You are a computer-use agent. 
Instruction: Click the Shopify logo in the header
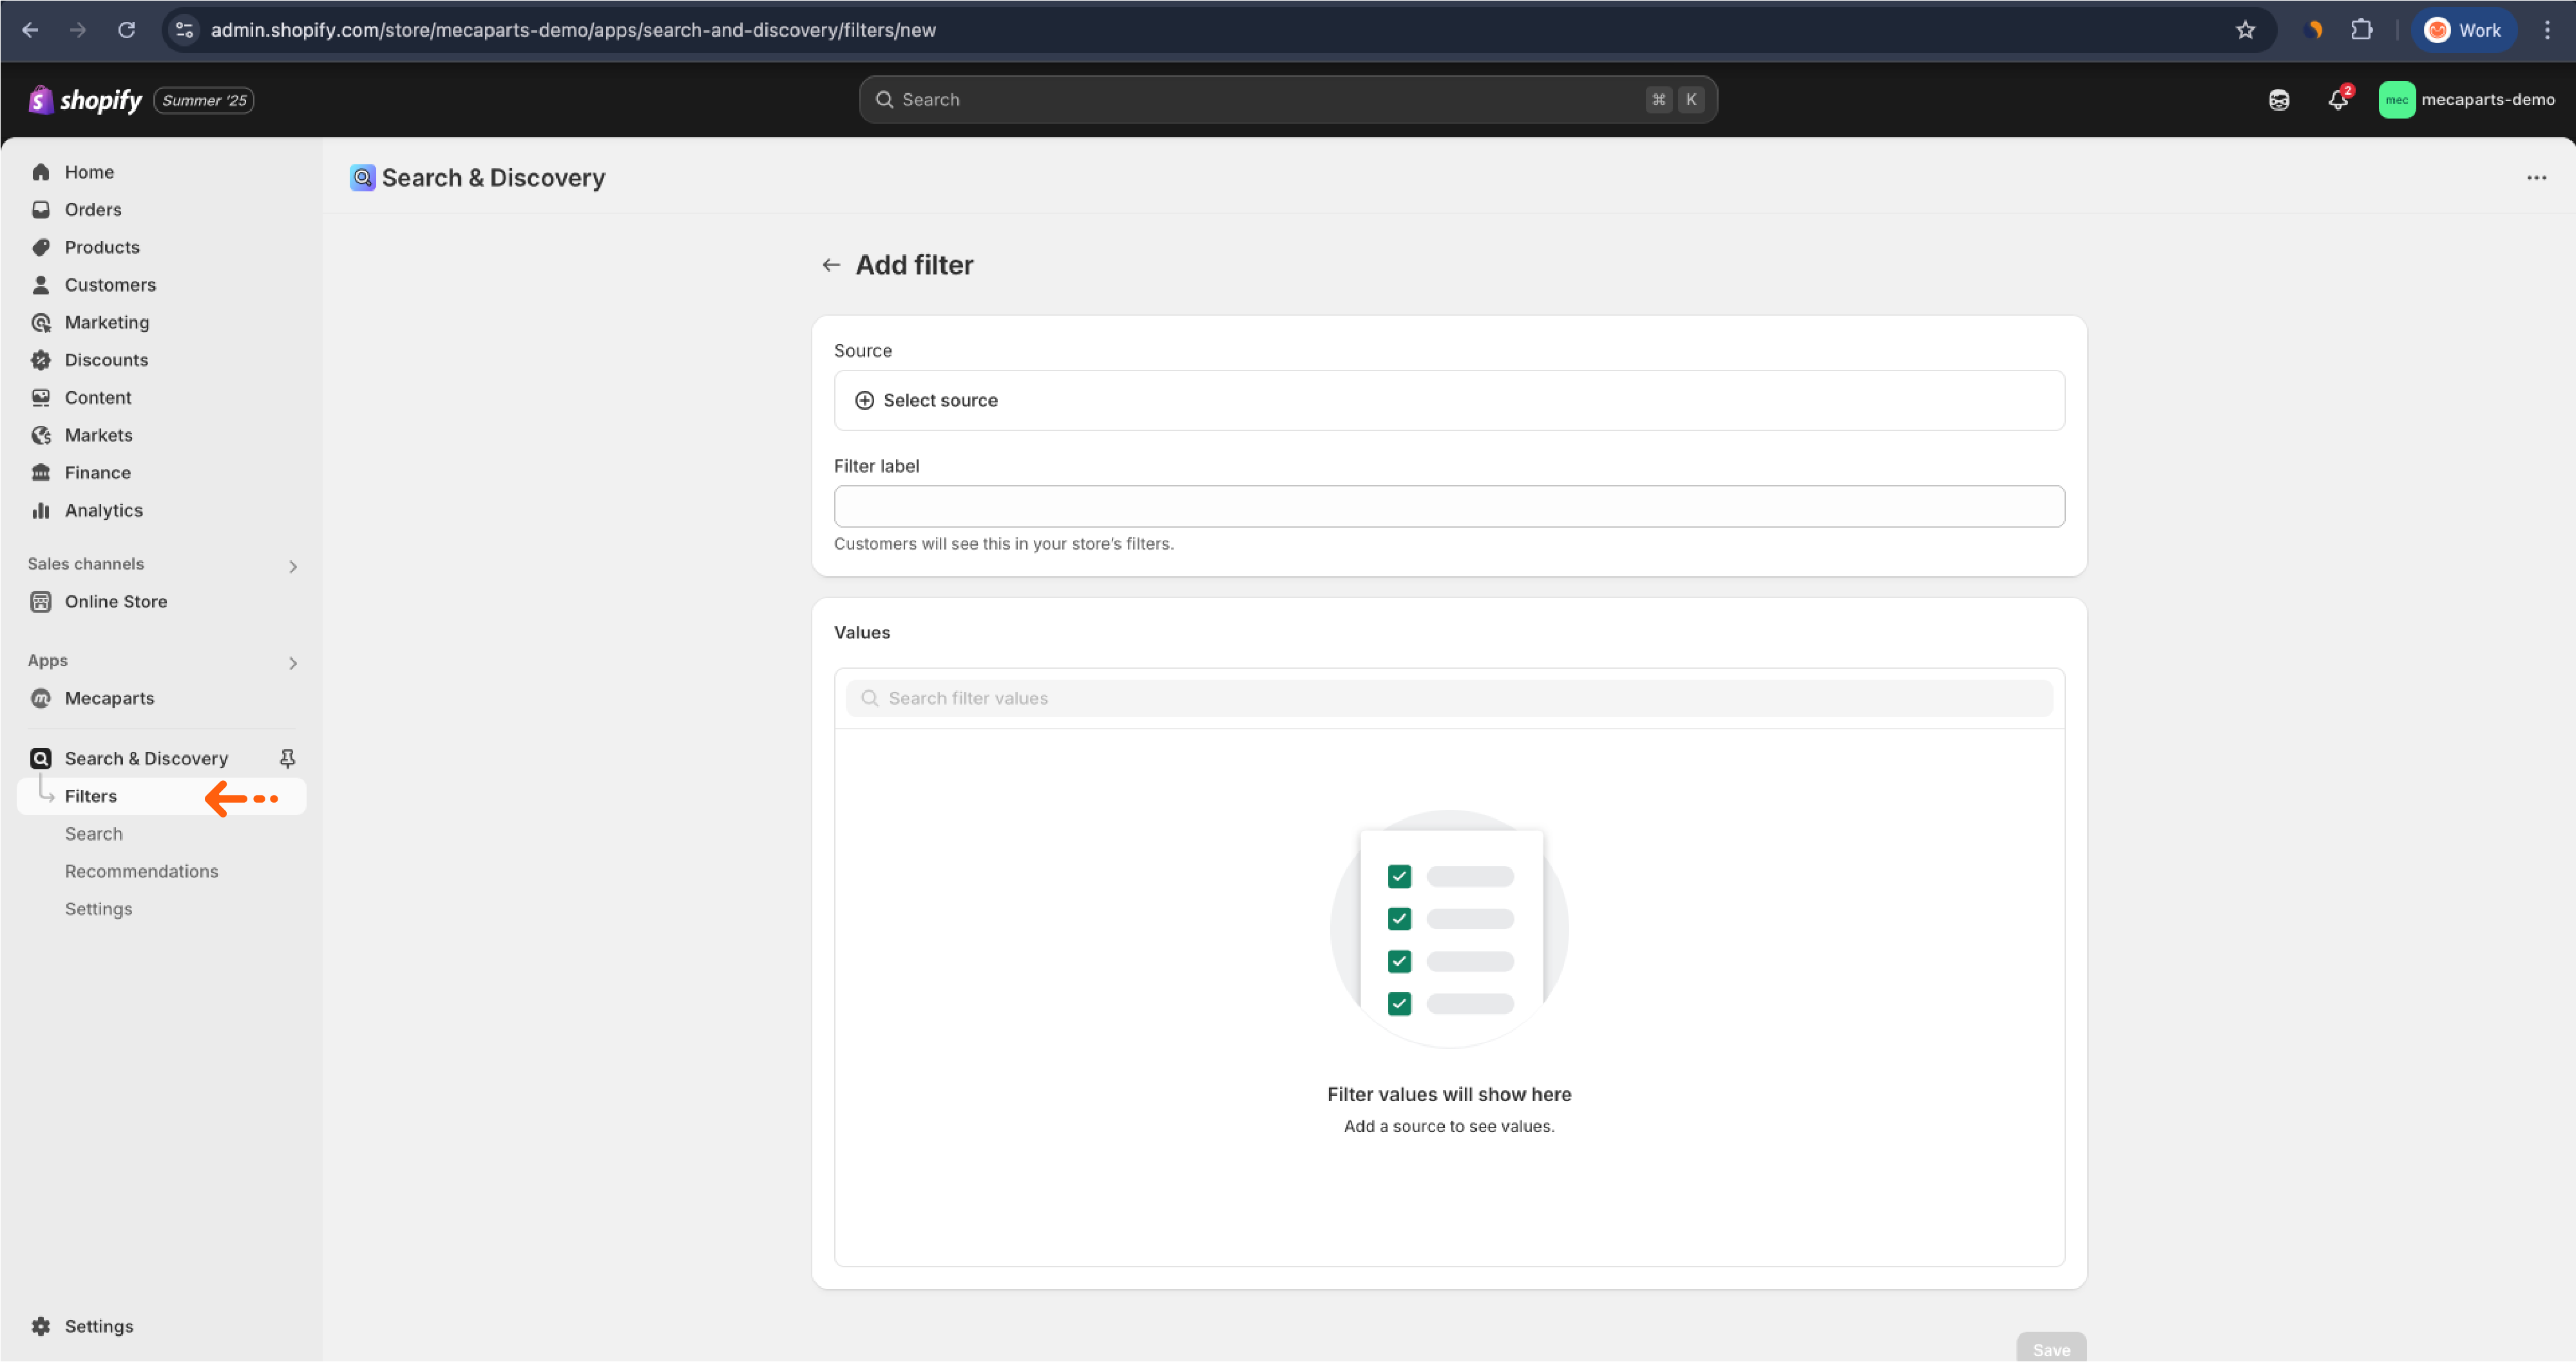(x=86, y=100)
